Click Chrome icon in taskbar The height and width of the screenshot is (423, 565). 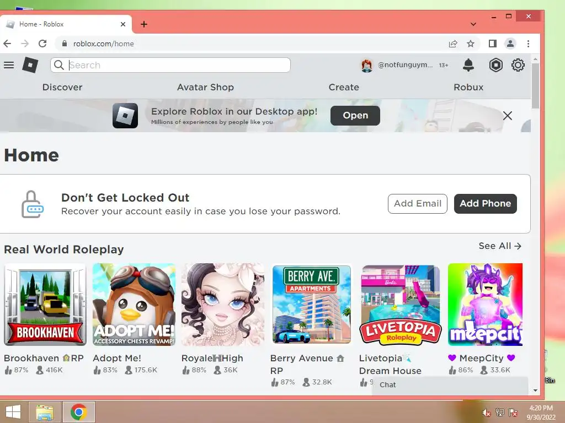tap(78, 412)
